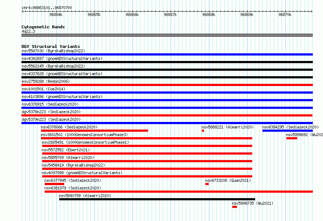
Task: Open the nsv5888221 (Almarri2020) label
Action: tap(228, 127)
